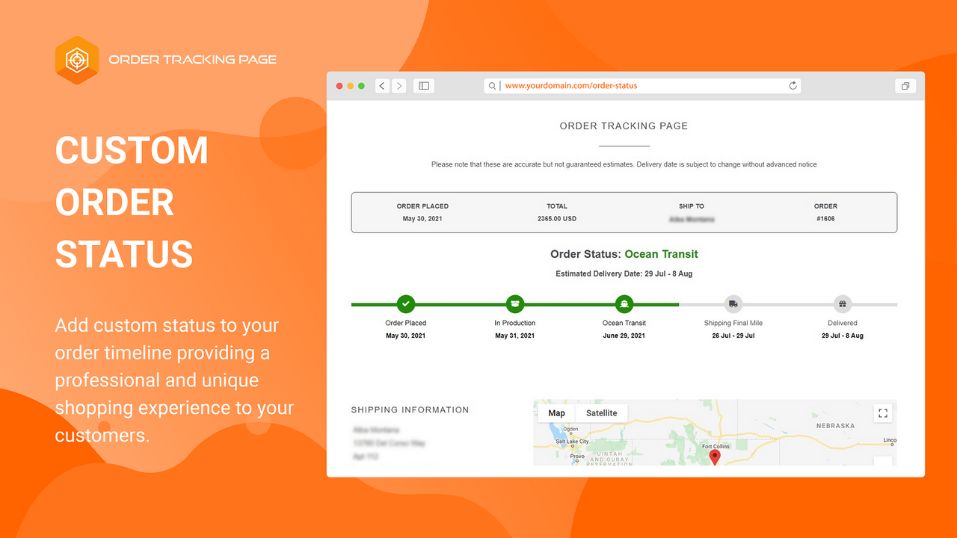
Task: Click the May 30, 2021 order placed date in summary box
Action: pyautogui.click(x=422, y=219)
